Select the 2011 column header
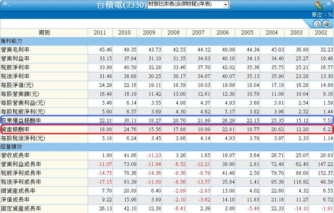Image resolution: width=334 pixels, height=213 pixels. [x=100, y=33]
